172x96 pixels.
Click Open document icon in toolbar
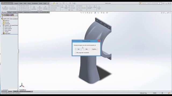(54, 3)
